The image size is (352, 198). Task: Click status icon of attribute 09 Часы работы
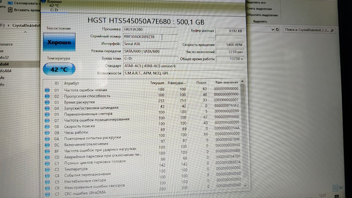coord(47,133)
